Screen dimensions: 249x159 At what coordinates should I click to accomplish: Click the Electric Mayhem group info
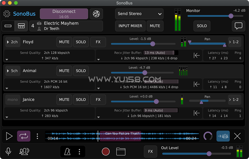click(x=66, y=26)
